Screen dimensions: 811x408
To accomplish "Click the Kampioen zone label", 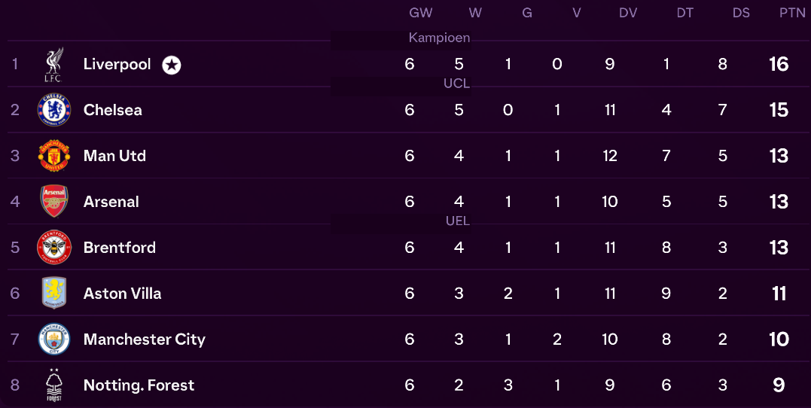I will coord(439,38).
